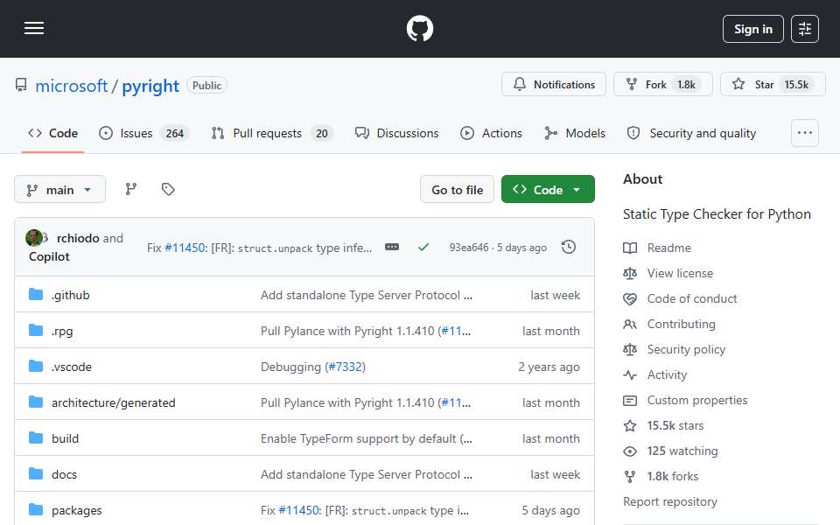Open pull request #7332 link

coord(346,367)
